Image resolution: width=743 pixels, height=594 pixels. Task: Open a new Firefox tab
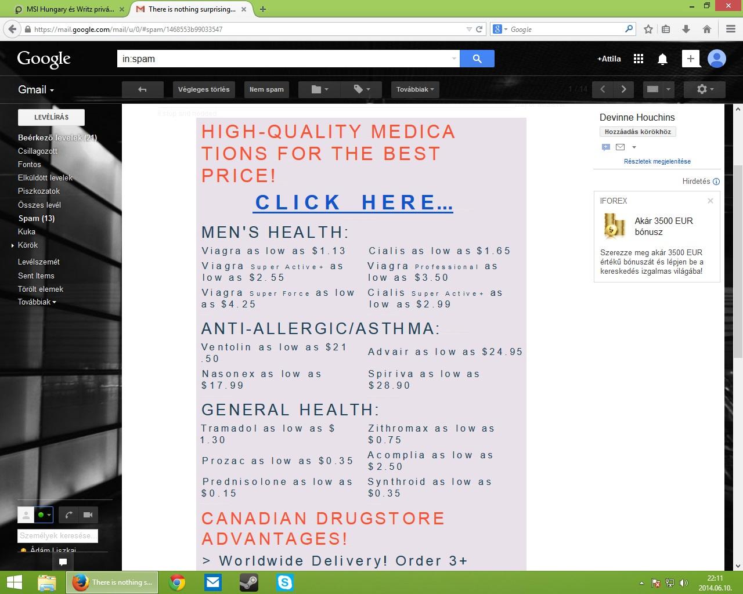[263, 9]
